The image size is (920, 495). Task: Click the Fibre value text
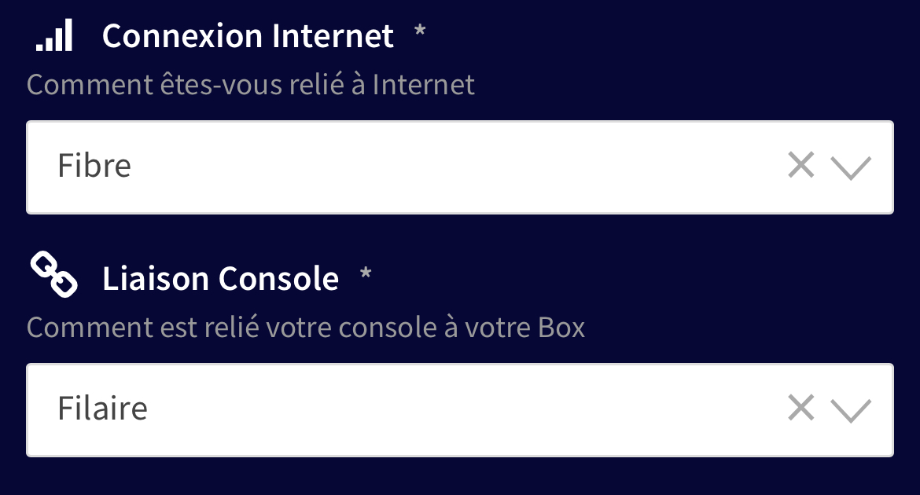[94, 165]
